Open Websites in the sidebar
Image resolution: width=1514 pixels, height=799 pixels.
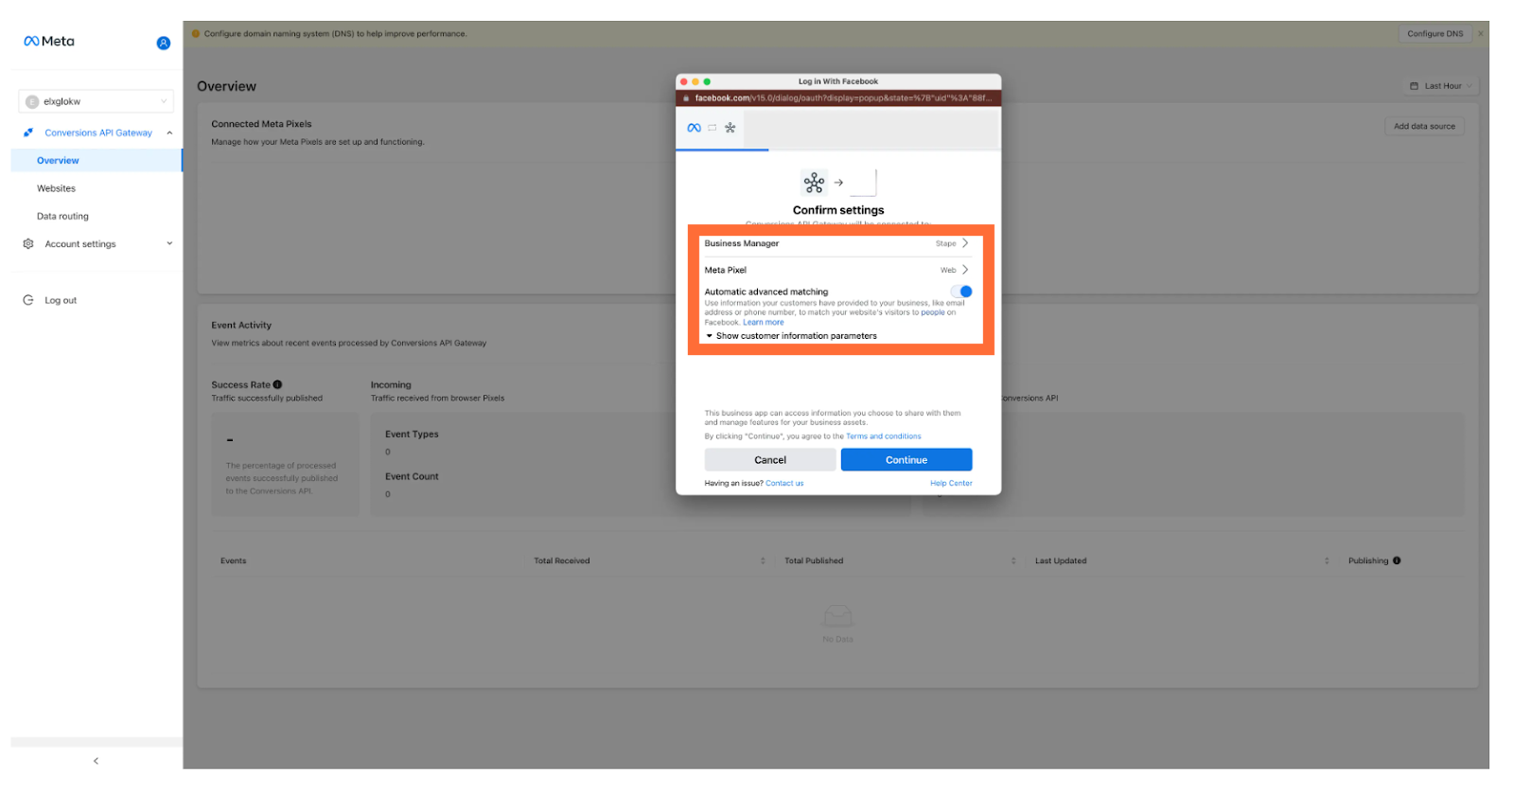(56, 188)
